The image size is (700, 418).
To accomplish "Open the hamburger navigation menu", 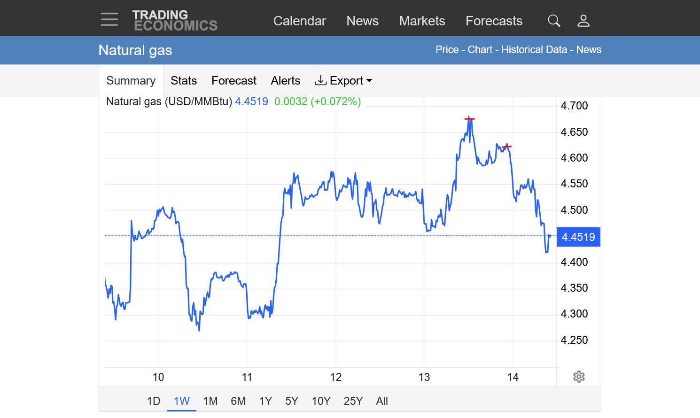I will 109,20.
